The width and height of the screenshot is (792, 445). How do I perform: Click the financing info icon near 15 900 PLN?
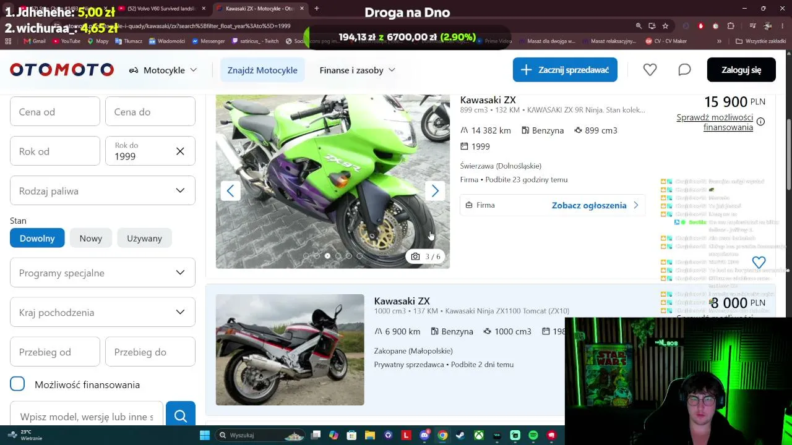click(x=760, y=122)
